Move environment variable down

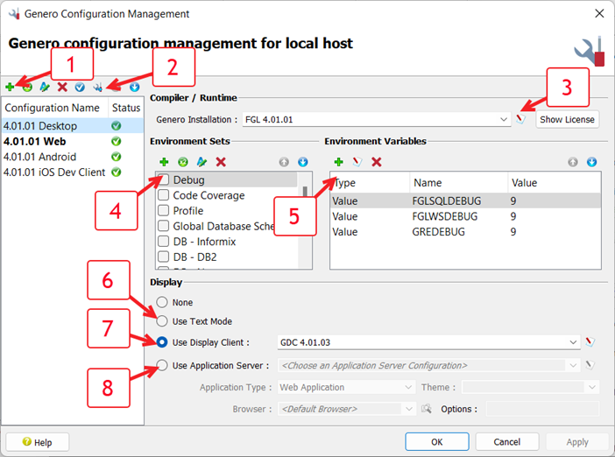(592, 162)
